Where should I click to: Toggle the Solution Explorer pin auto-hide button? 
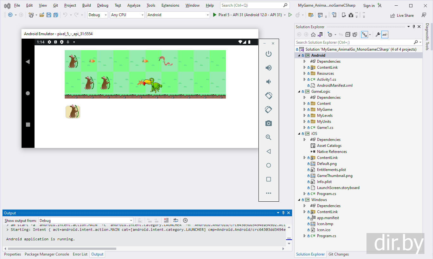pos(414,27)
